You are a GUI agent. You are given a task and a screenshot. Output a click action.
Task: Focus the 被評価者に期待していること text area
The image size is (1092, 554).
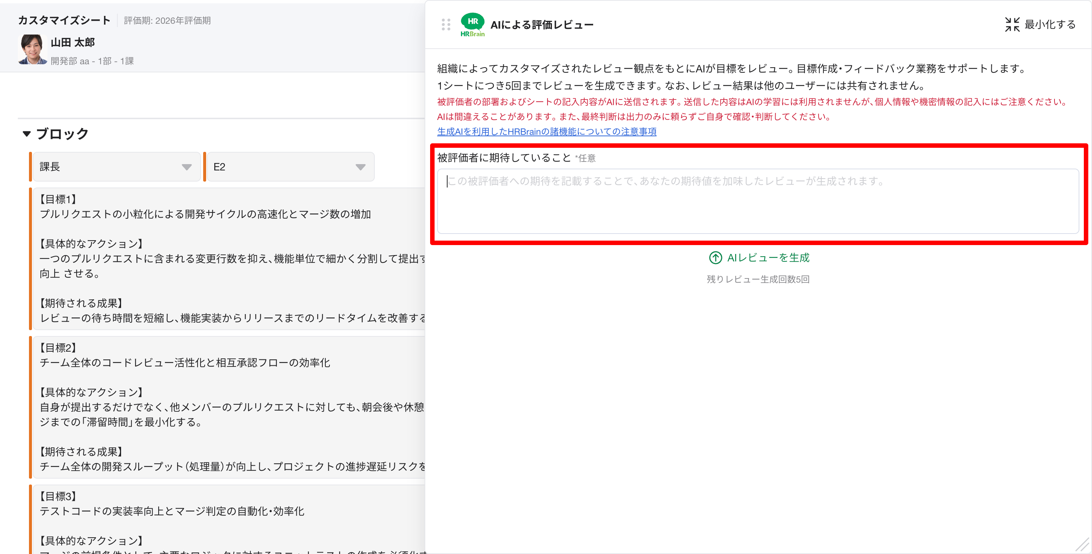pos(758,201)
